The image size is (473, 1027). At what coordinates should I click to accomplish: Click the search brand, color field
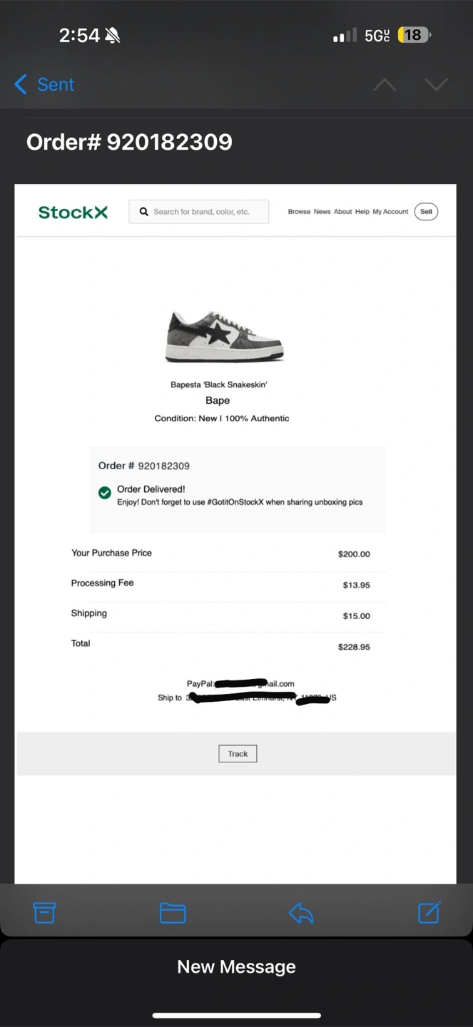click(199, 212)
